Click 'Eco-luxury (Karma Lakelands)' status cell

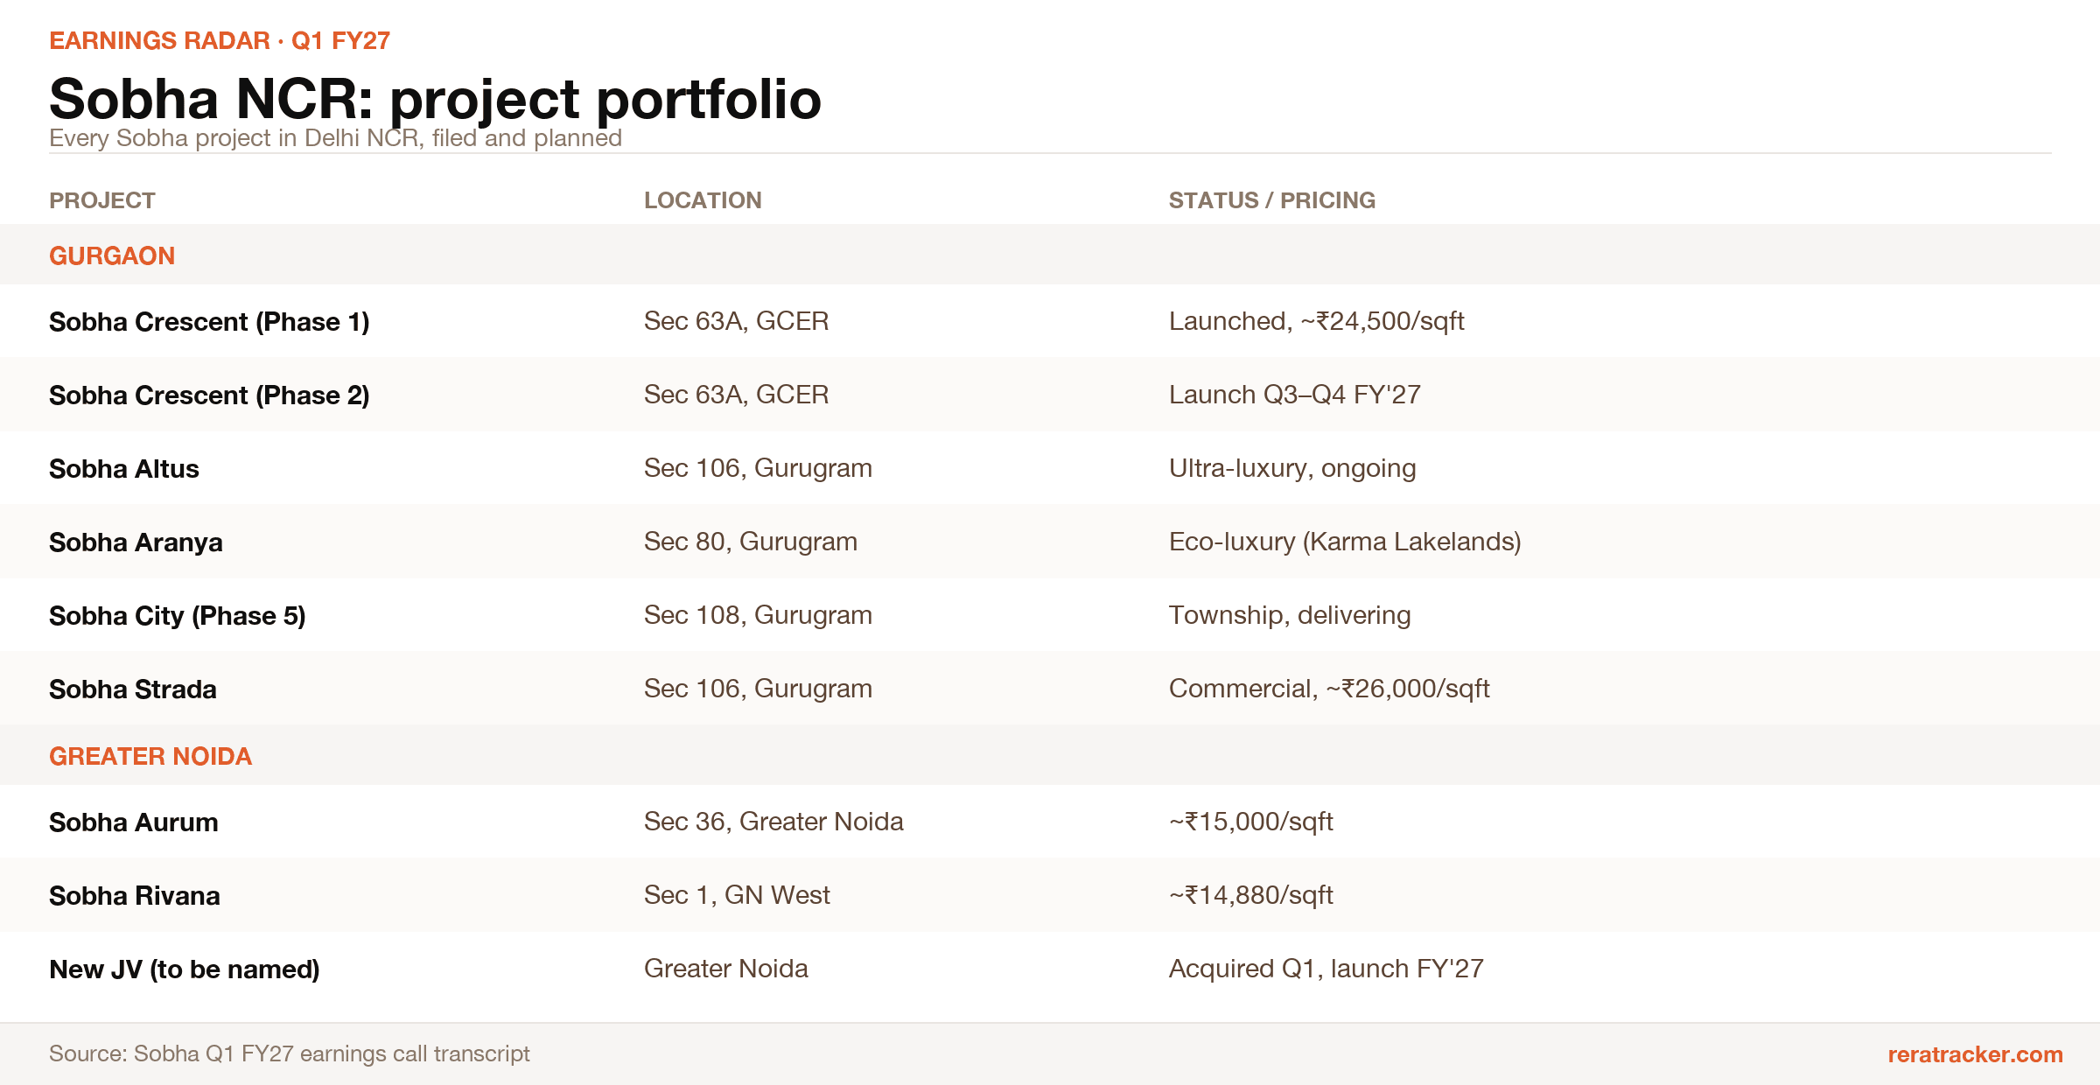[1345, 542]
